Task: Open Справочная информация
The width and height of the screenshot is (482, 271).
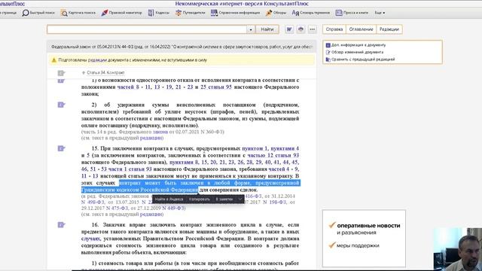Action: click(x=235, y=13)
